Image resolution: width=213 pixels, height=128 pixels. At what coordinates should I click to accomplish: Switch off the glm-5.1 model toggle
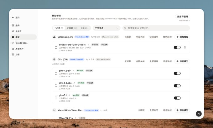[177, 98]
